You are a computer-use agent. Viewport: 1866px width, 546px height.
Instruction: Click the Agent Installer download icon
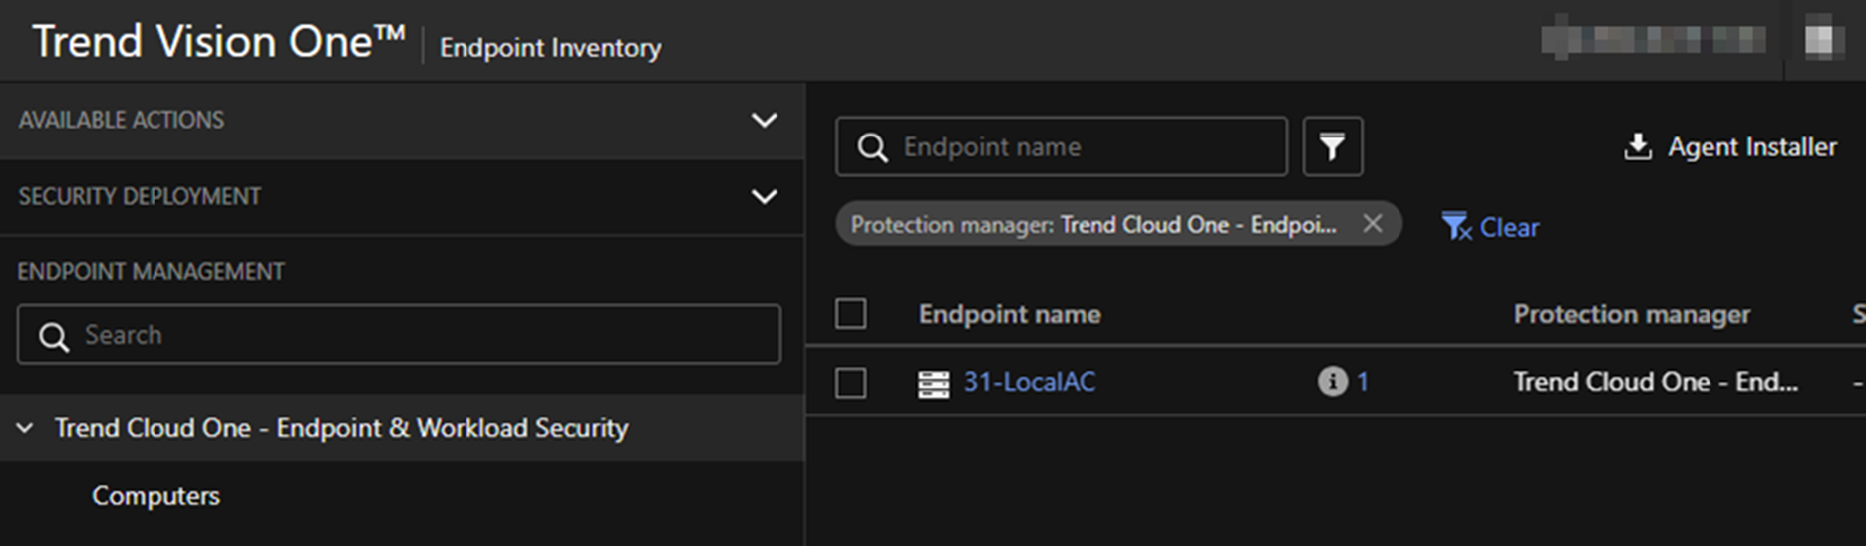1637,147
